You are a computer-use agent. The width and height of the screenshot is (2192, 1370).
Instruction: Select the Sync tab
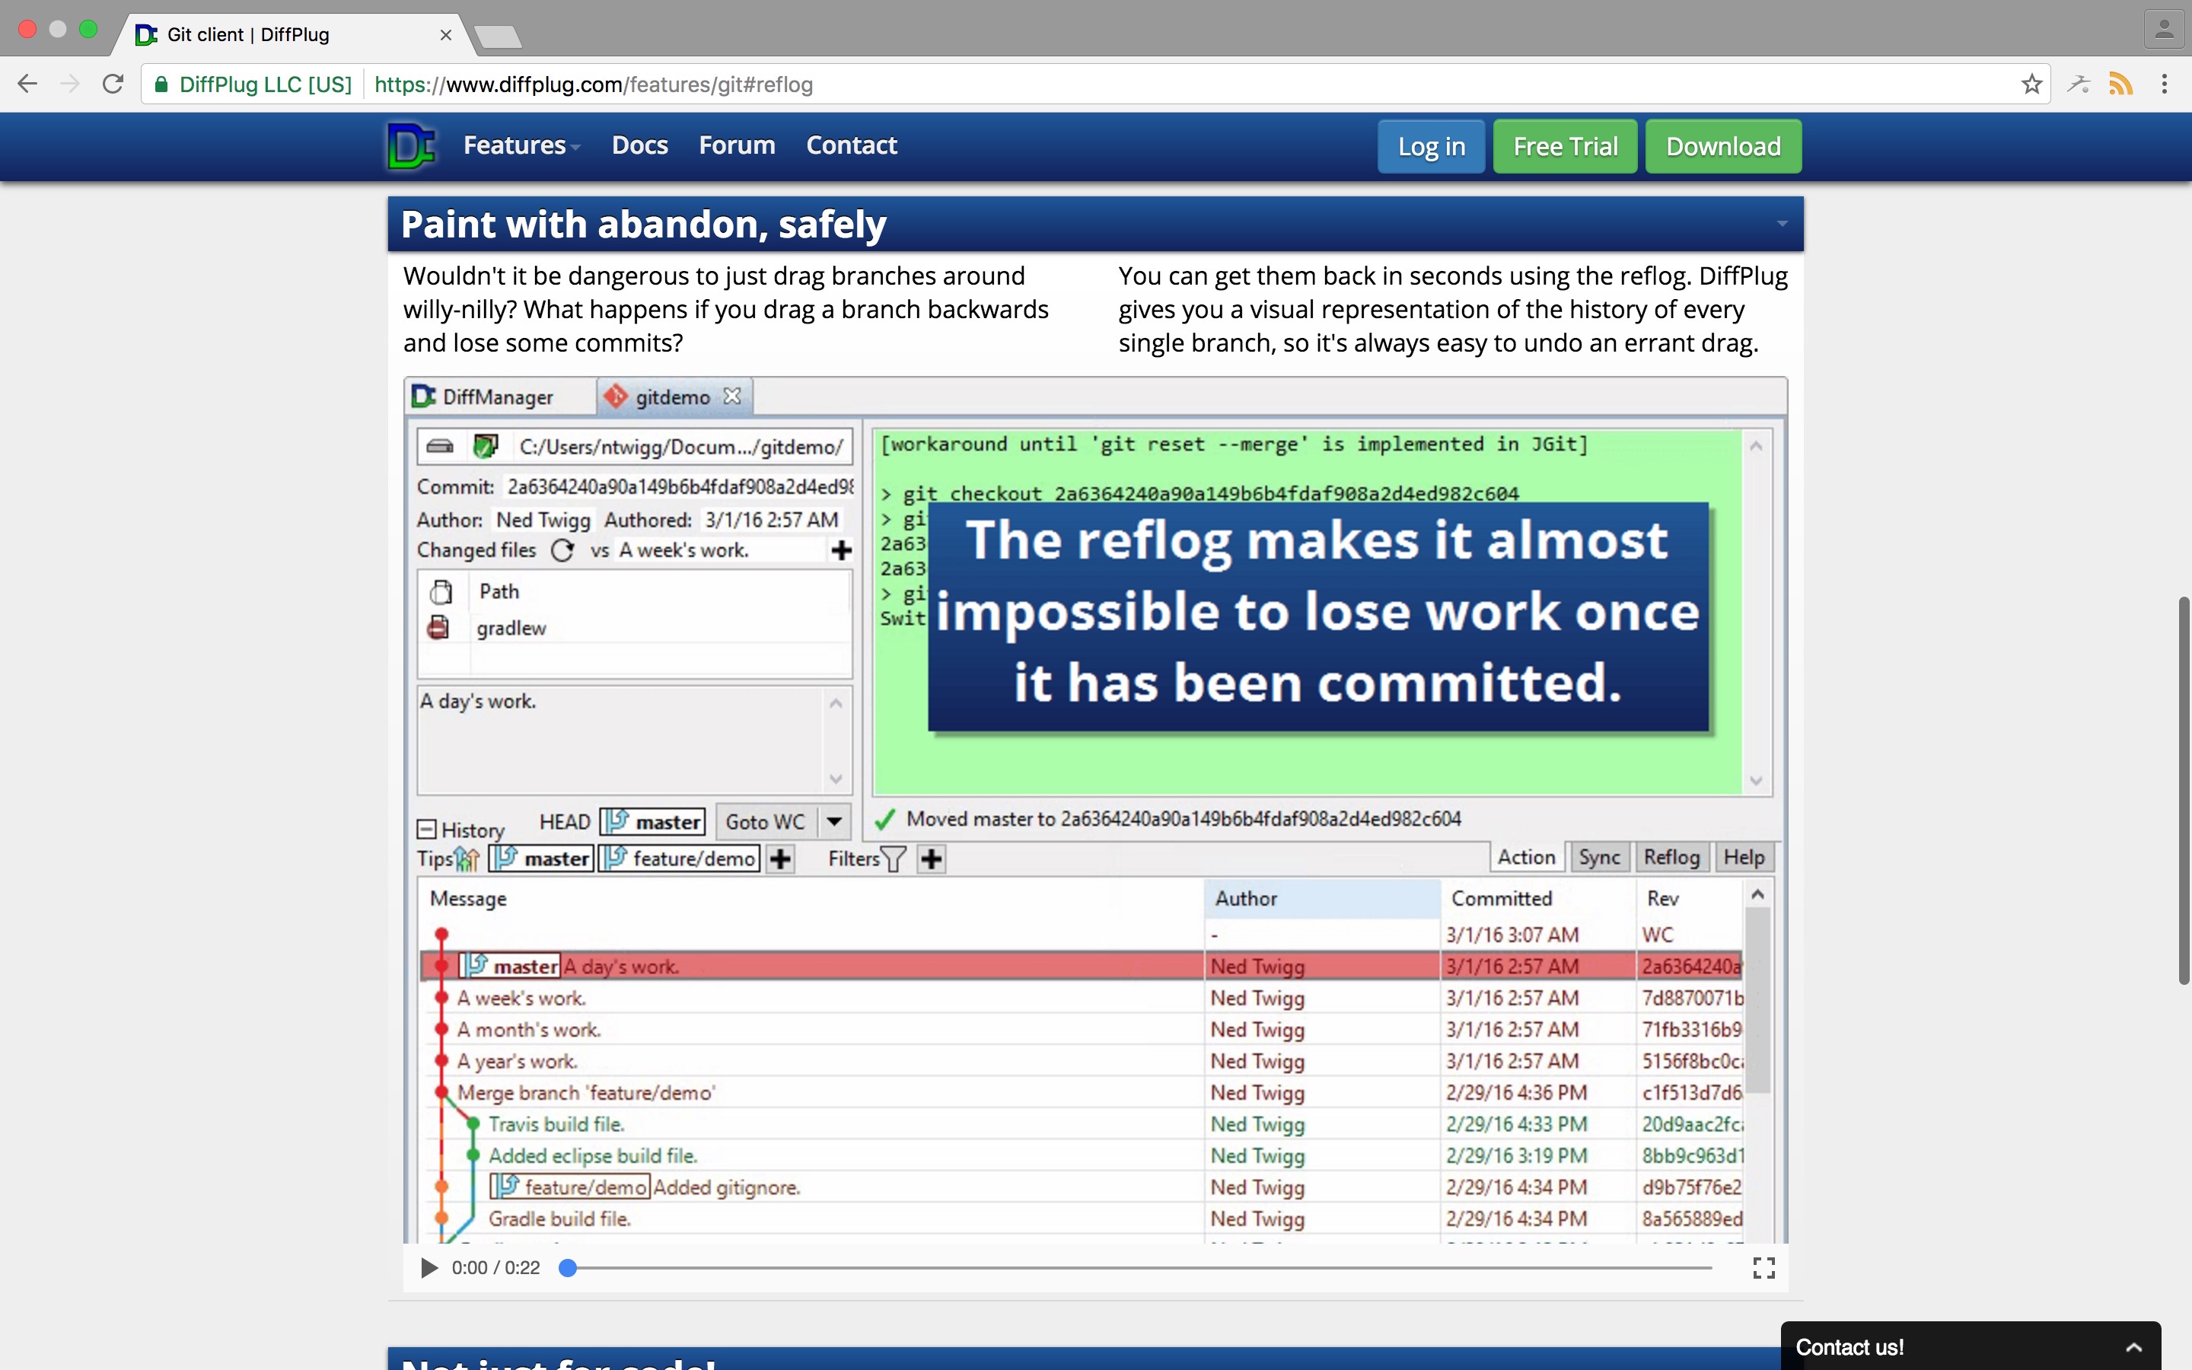click(x=1598, y=857)
